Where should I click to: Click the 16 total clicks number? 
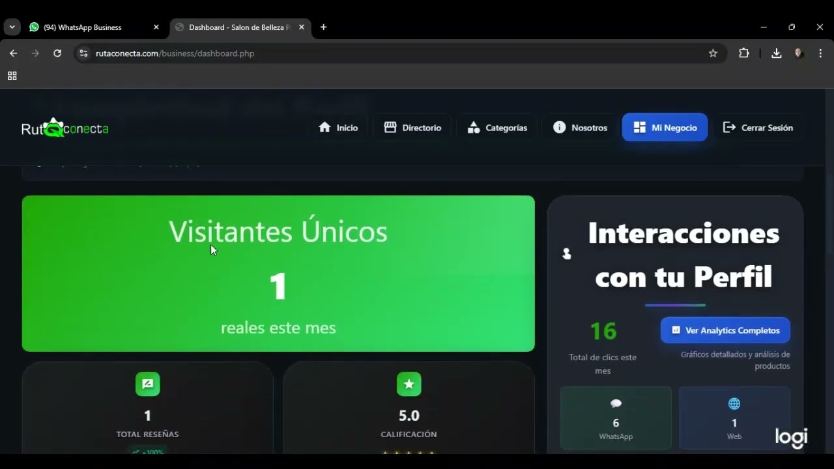(603, 331)
